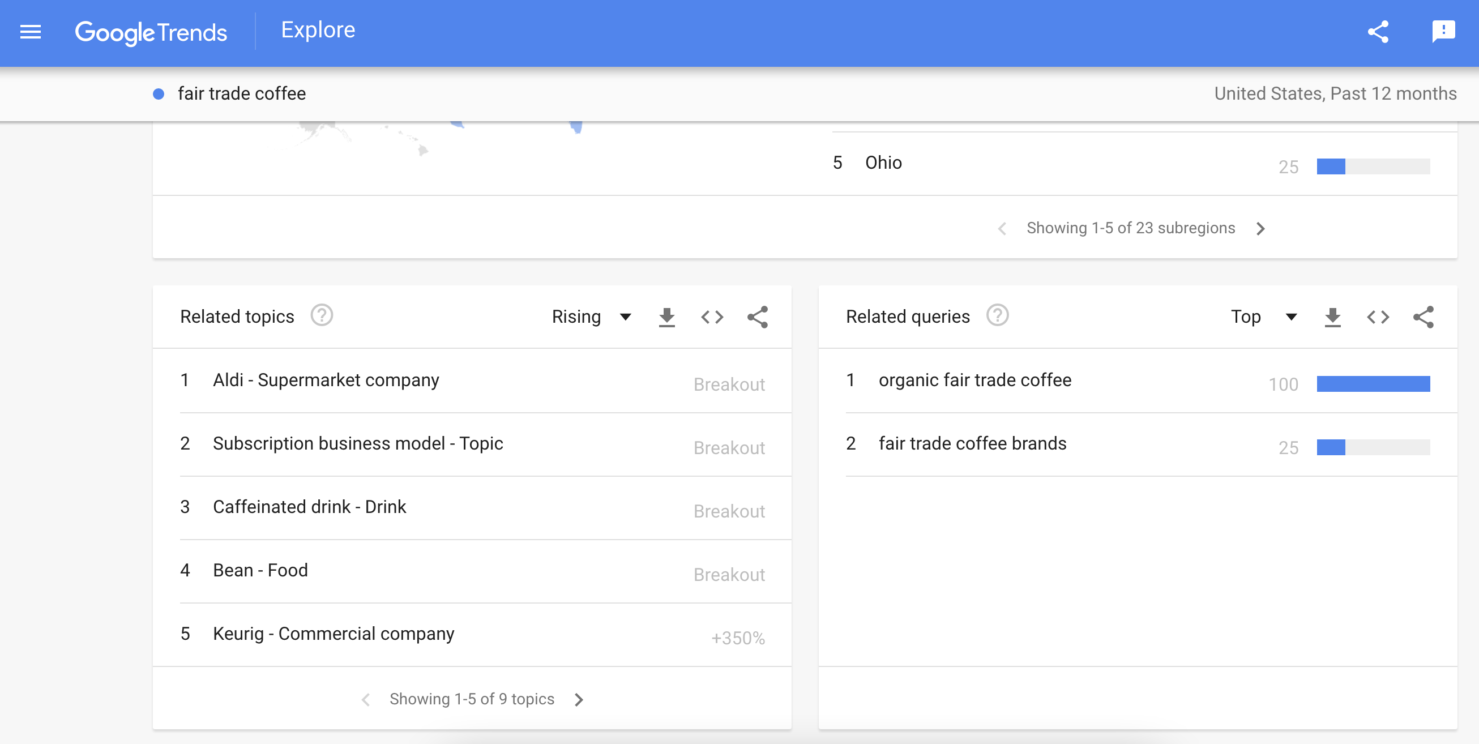Open the navigation hamburger menu

point(30,32)
